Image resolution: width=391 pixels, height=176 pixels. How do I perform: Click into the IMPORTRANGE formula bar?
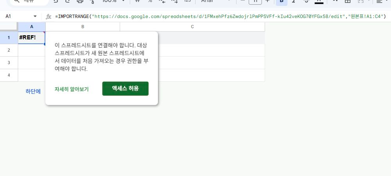221,17
